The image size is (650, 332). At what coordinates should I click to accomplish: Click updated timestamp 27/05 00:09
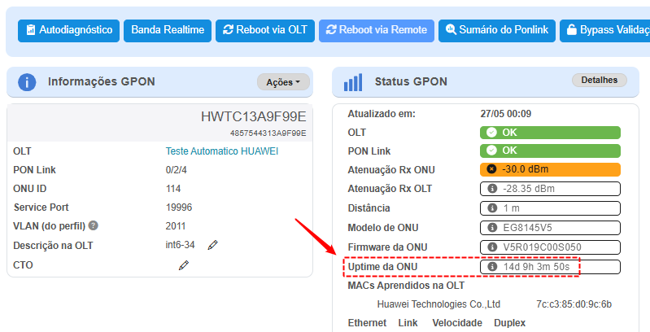506,114
